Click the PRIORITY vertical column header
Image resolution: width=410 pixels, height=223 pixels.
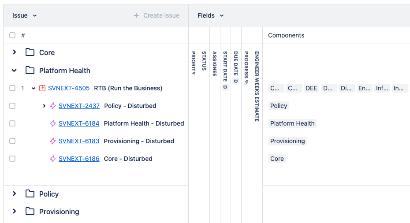(x=194, y=63)
